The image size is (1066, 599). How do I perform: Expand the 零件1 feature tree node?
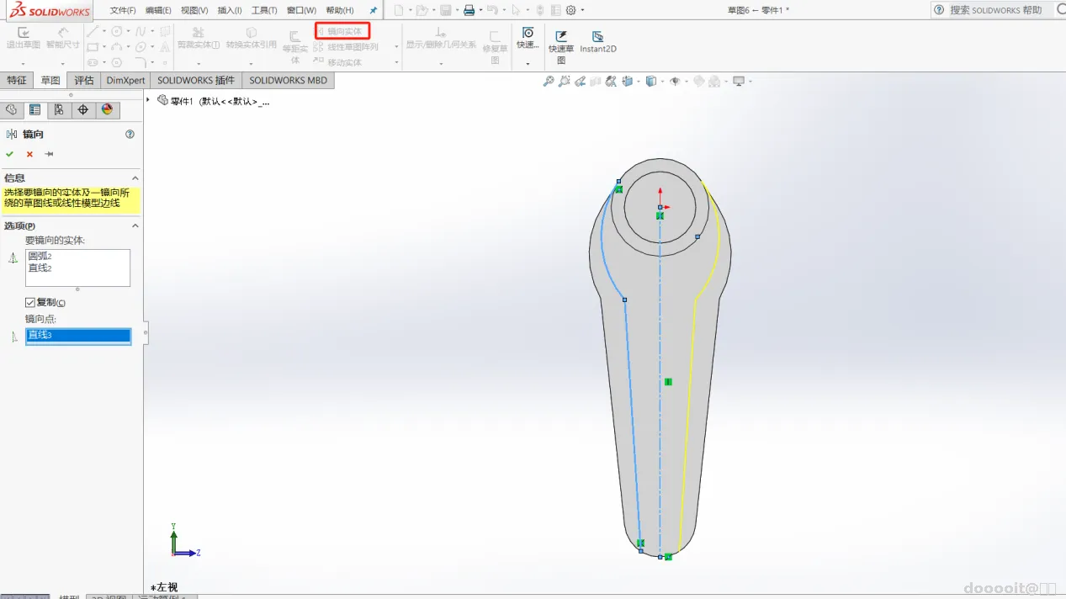pos(148,100)
